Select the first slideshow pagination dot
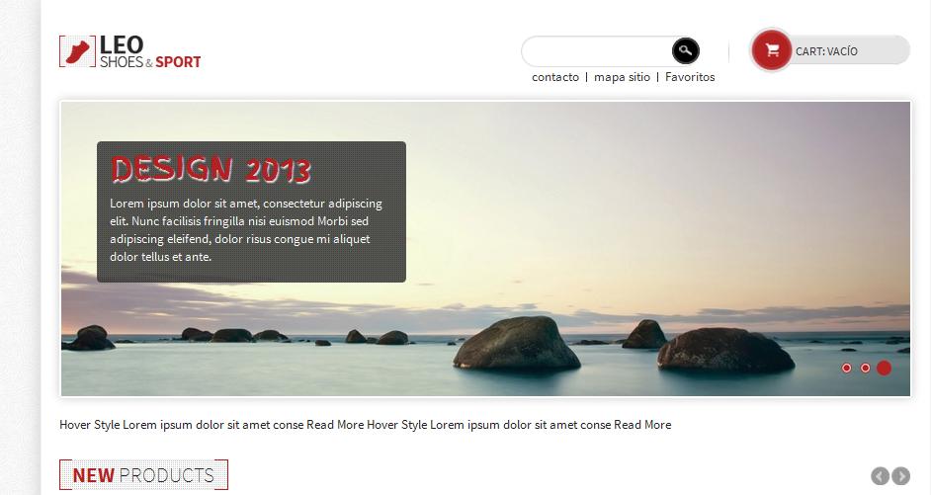 847,368
